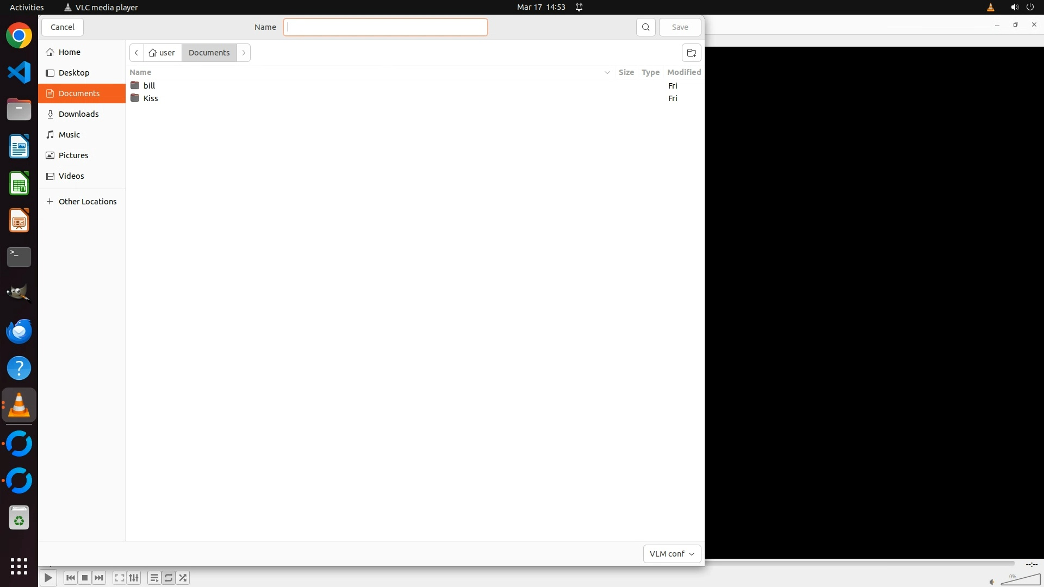1044x587 pixels.
Task: Skip to the previous media track
Action: [70, 578]
